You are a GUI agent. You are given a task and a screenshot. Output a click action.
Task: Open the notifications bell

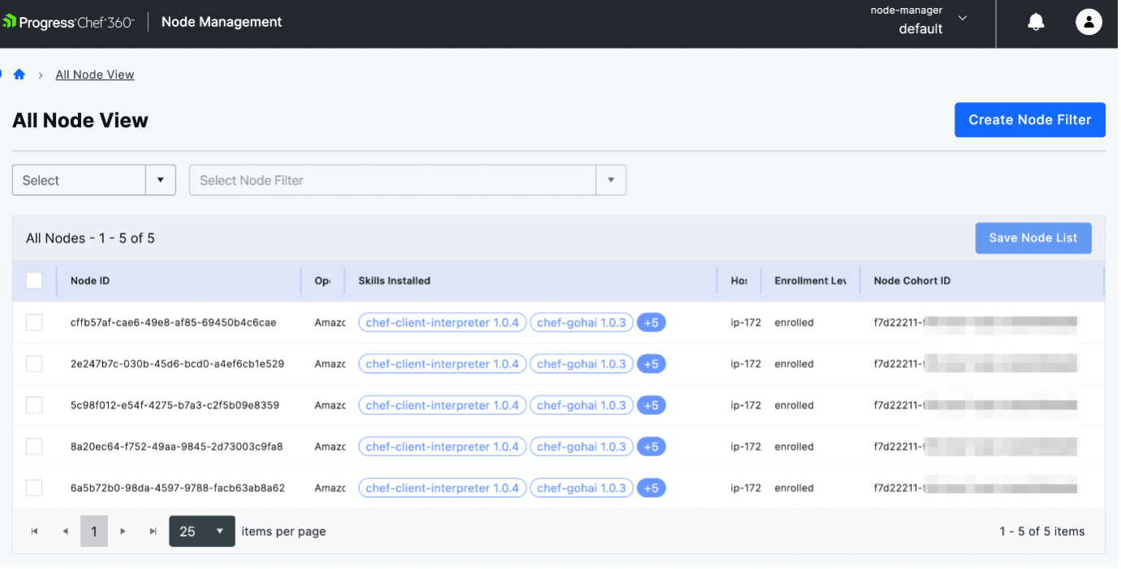(1036, 23)
